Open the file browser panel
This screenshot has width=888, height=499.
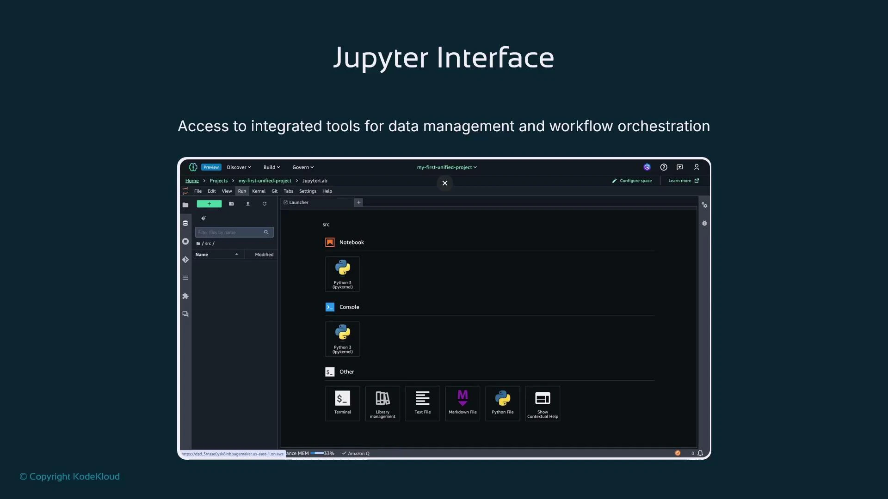point(185,205)
